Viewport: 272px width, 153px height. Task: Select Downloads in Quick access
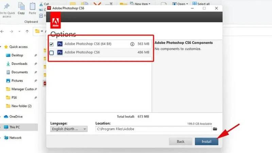tap(19, 64)
